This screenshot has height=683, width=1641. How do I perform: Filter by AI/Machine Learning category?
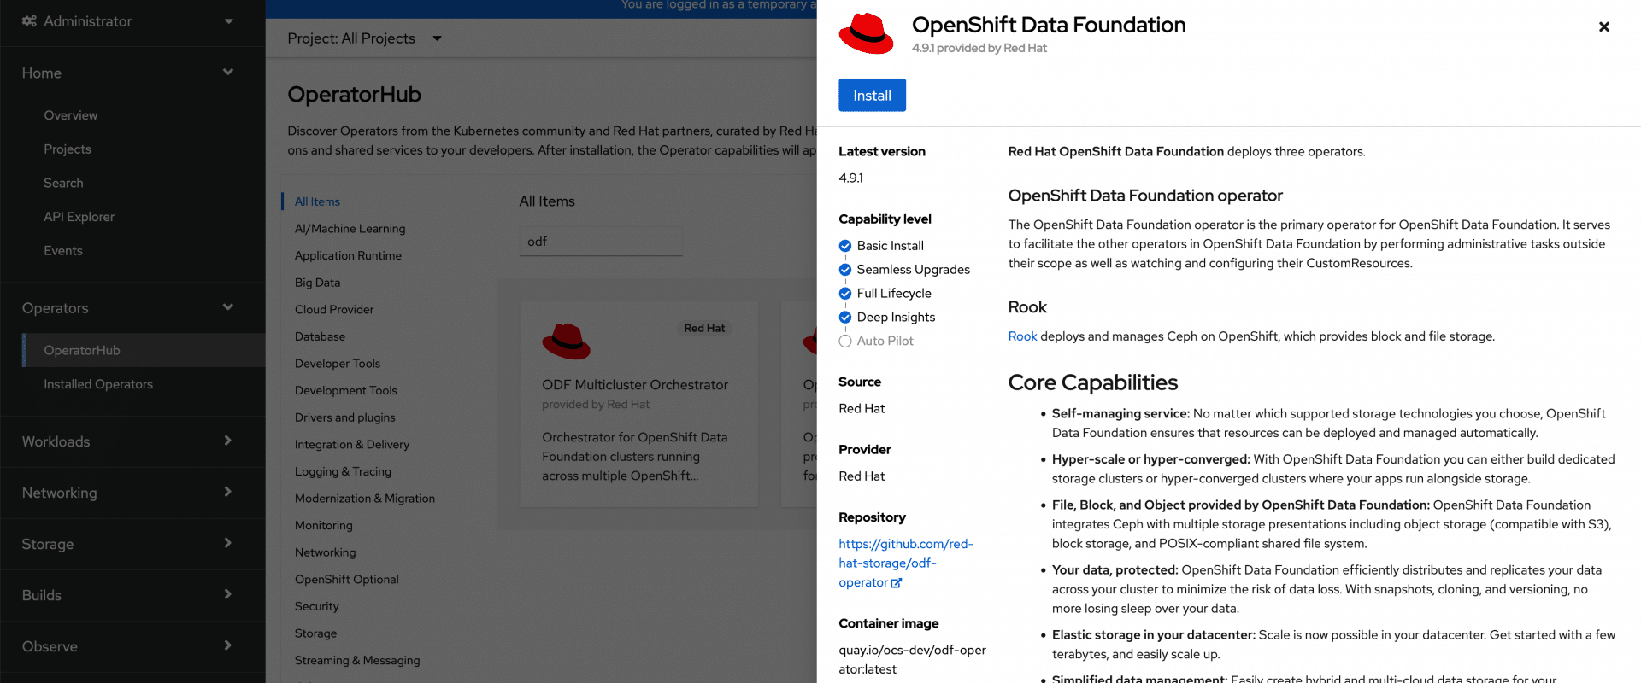coord(350,229)
